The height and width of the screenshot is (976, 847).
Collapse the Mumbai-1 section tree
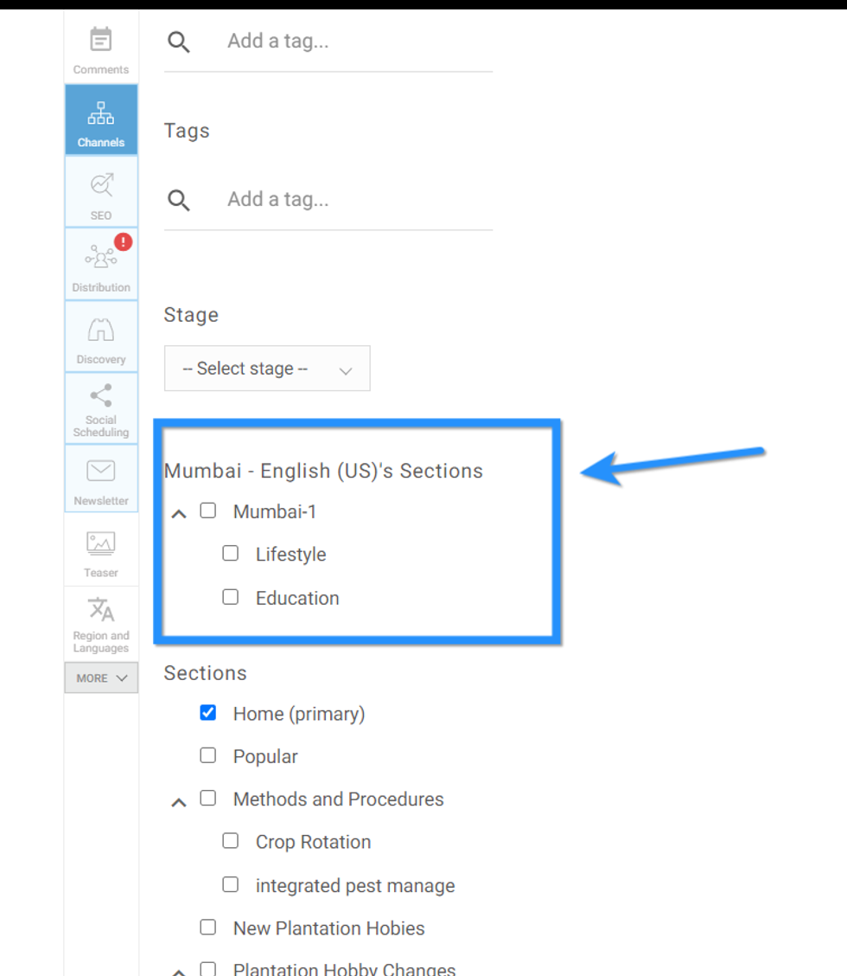pyautogui.click(x=179, y=513)
